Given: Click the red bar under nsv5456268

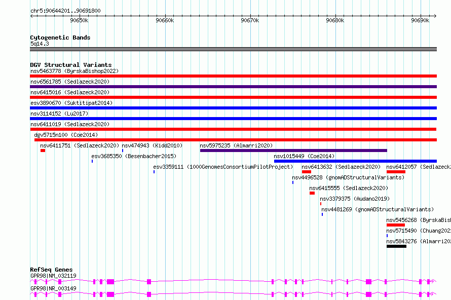Looking at the screenshot, I should click(395, 225).
